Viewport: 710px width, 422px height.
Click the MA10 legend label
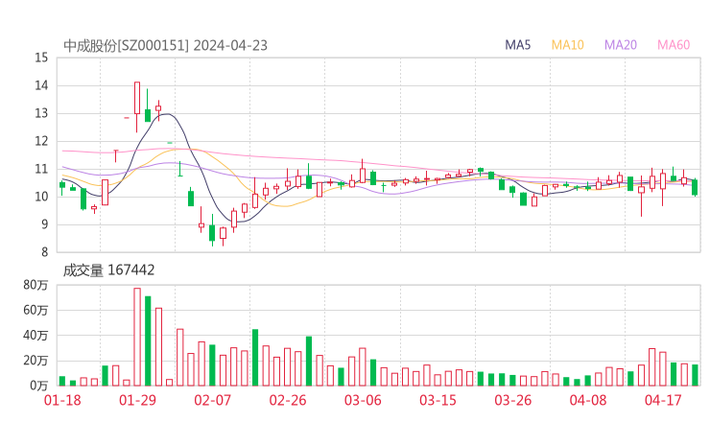tap(567, 45)
